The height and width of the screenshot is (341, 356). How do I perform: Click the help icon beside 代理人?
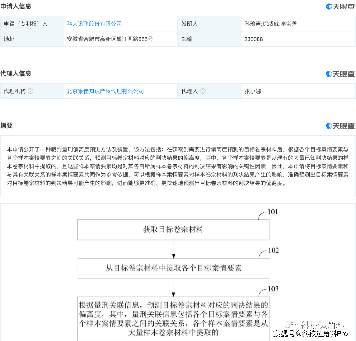tap(203, 91)
